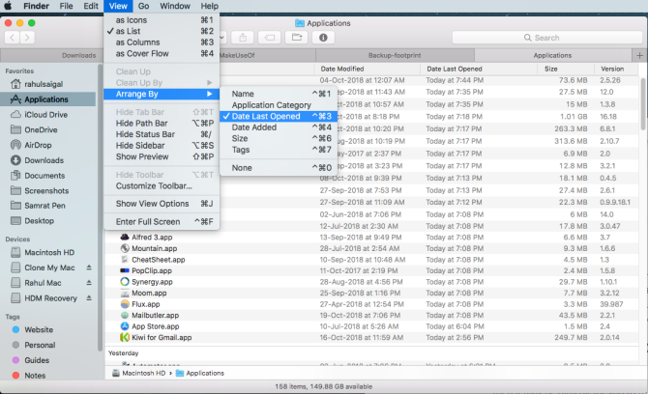Choose checked Date Last Opened arrangement
This screenshot has height=394, width=648.
point(279,116)
